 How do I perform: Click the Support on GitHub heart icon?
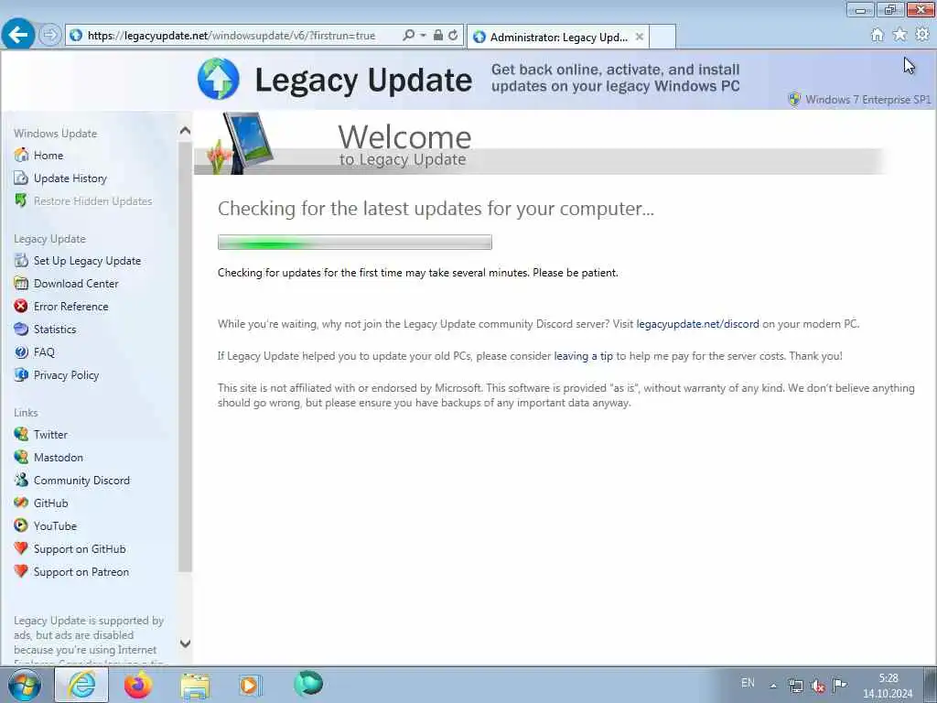(21, 548)
